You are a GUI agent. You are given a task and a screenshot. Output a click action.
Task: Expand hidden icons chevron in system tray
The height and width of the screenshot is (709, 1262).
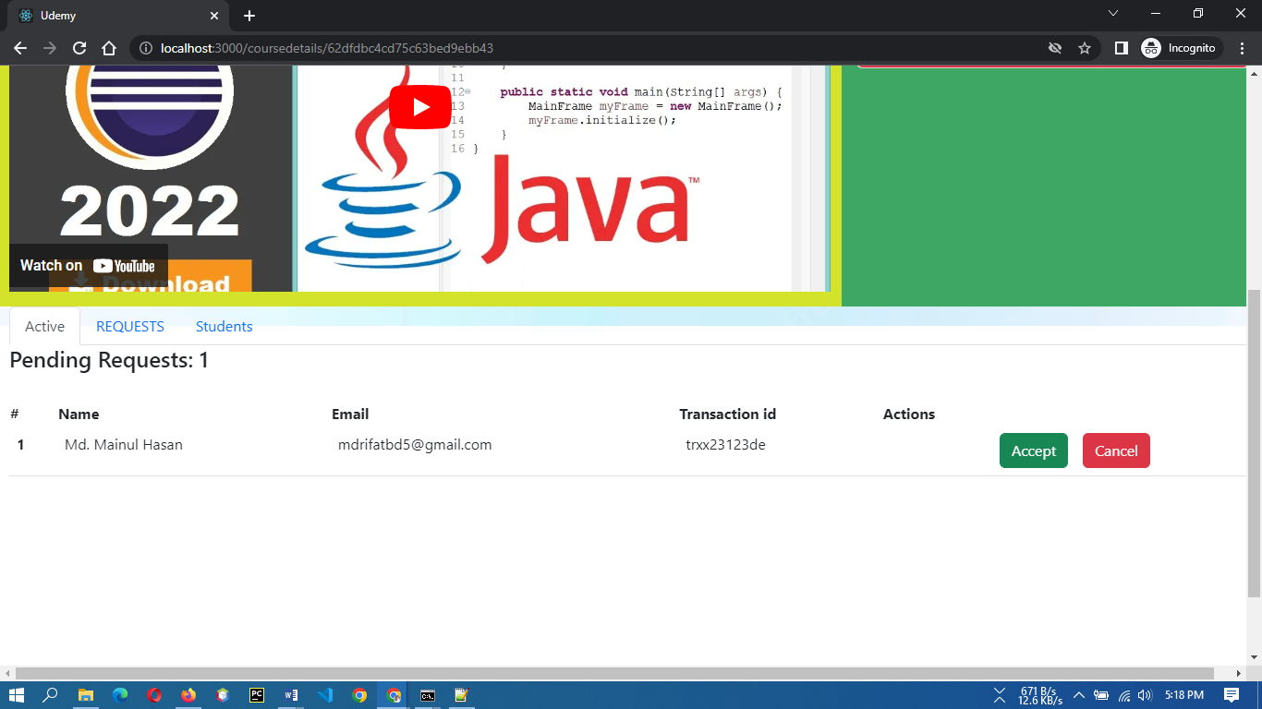click(x=1077, y=695)
